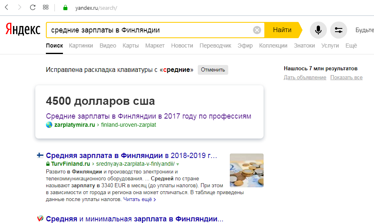The height and width of the screenshot is (223, 374).
Task: Open the Яндекс logo homepage
Action: coord(23,30)
